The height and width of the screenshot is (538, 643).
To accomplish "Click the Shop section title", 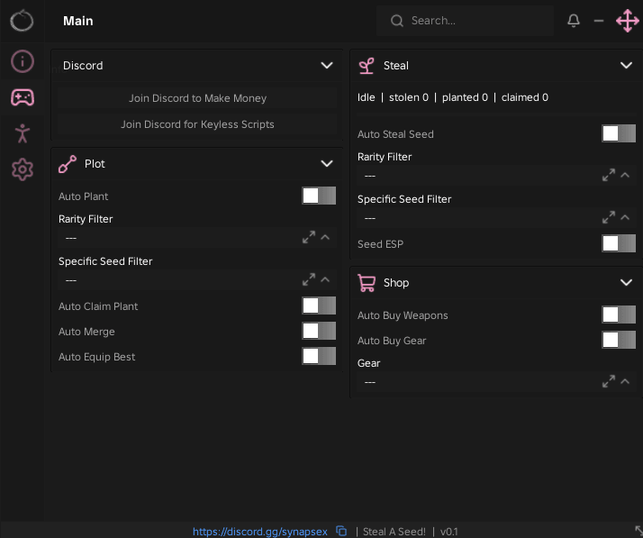I will point(396,283).
